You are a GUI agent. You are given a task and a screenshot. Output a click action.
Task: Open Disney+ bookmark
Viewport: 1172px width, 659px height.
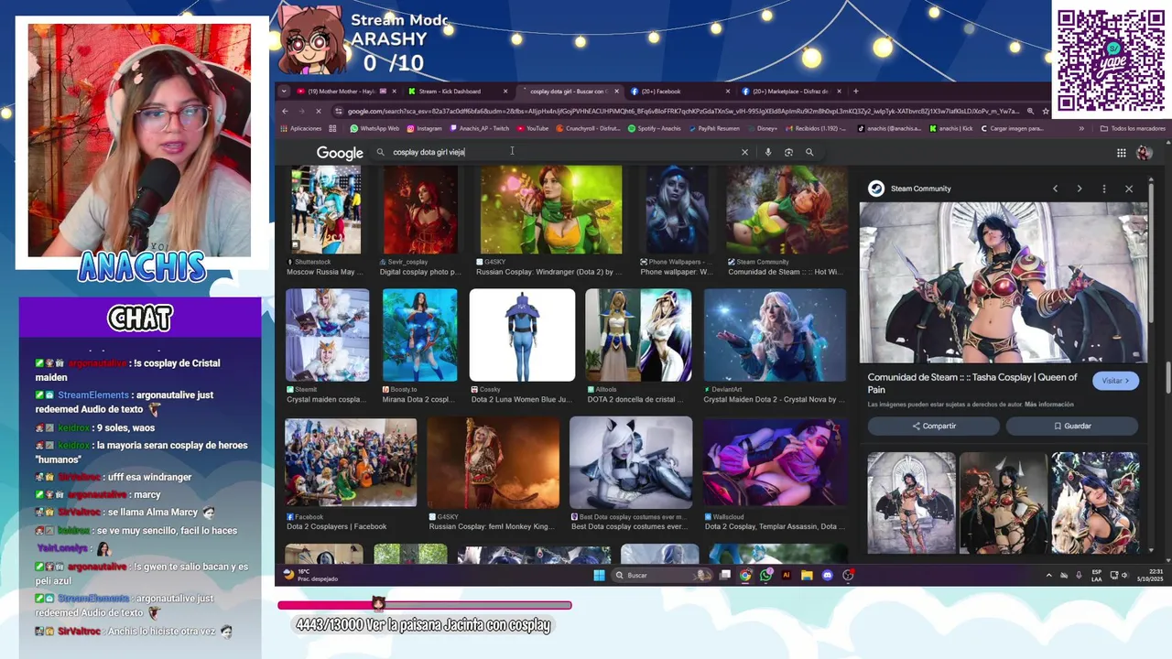(x=762, y=128)
